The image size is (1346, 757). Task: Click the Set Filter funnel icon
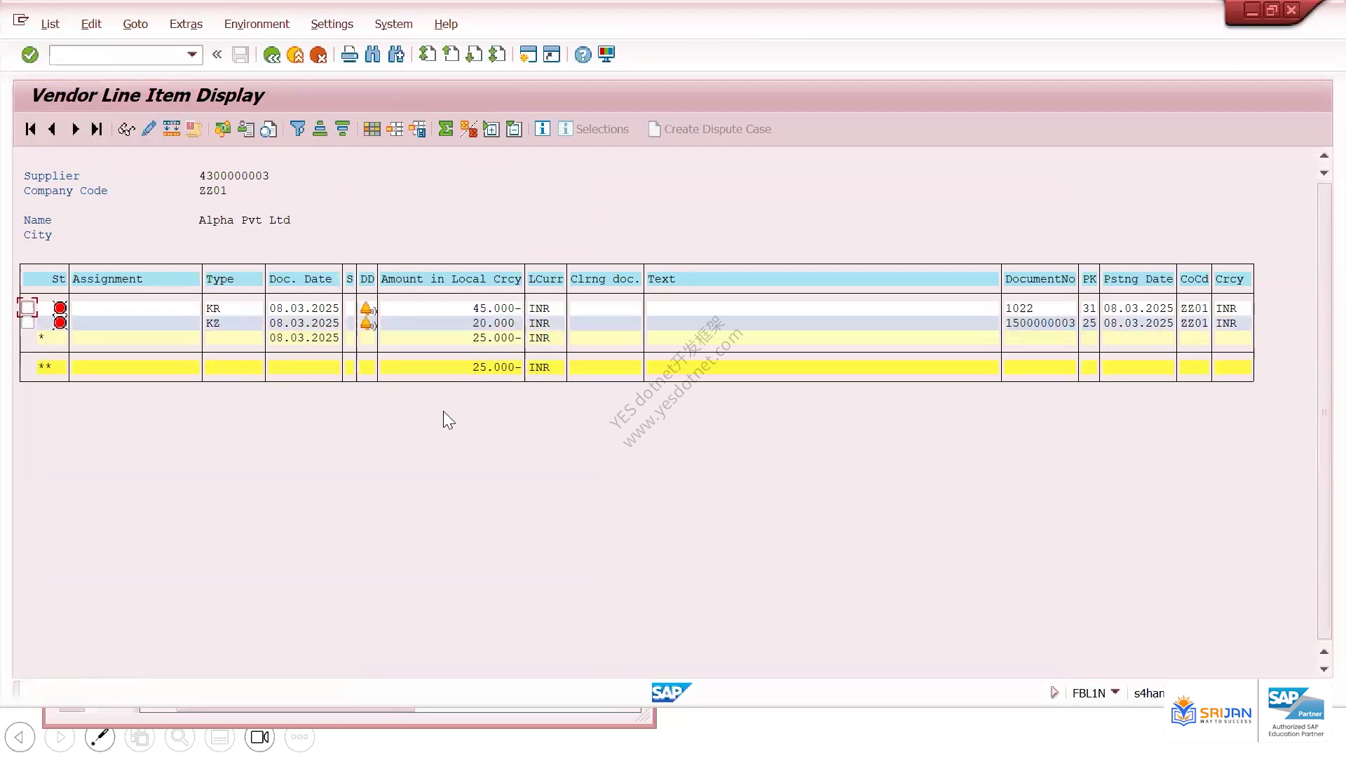point(297,129)
